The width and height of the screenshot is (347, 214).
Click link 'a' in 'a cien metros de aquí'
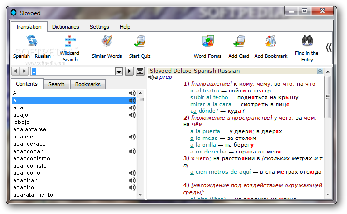pos(192,172)
